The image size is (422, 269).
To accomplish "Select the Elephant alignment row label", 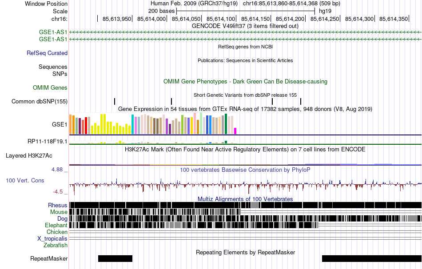I will (x=56, y=225).
